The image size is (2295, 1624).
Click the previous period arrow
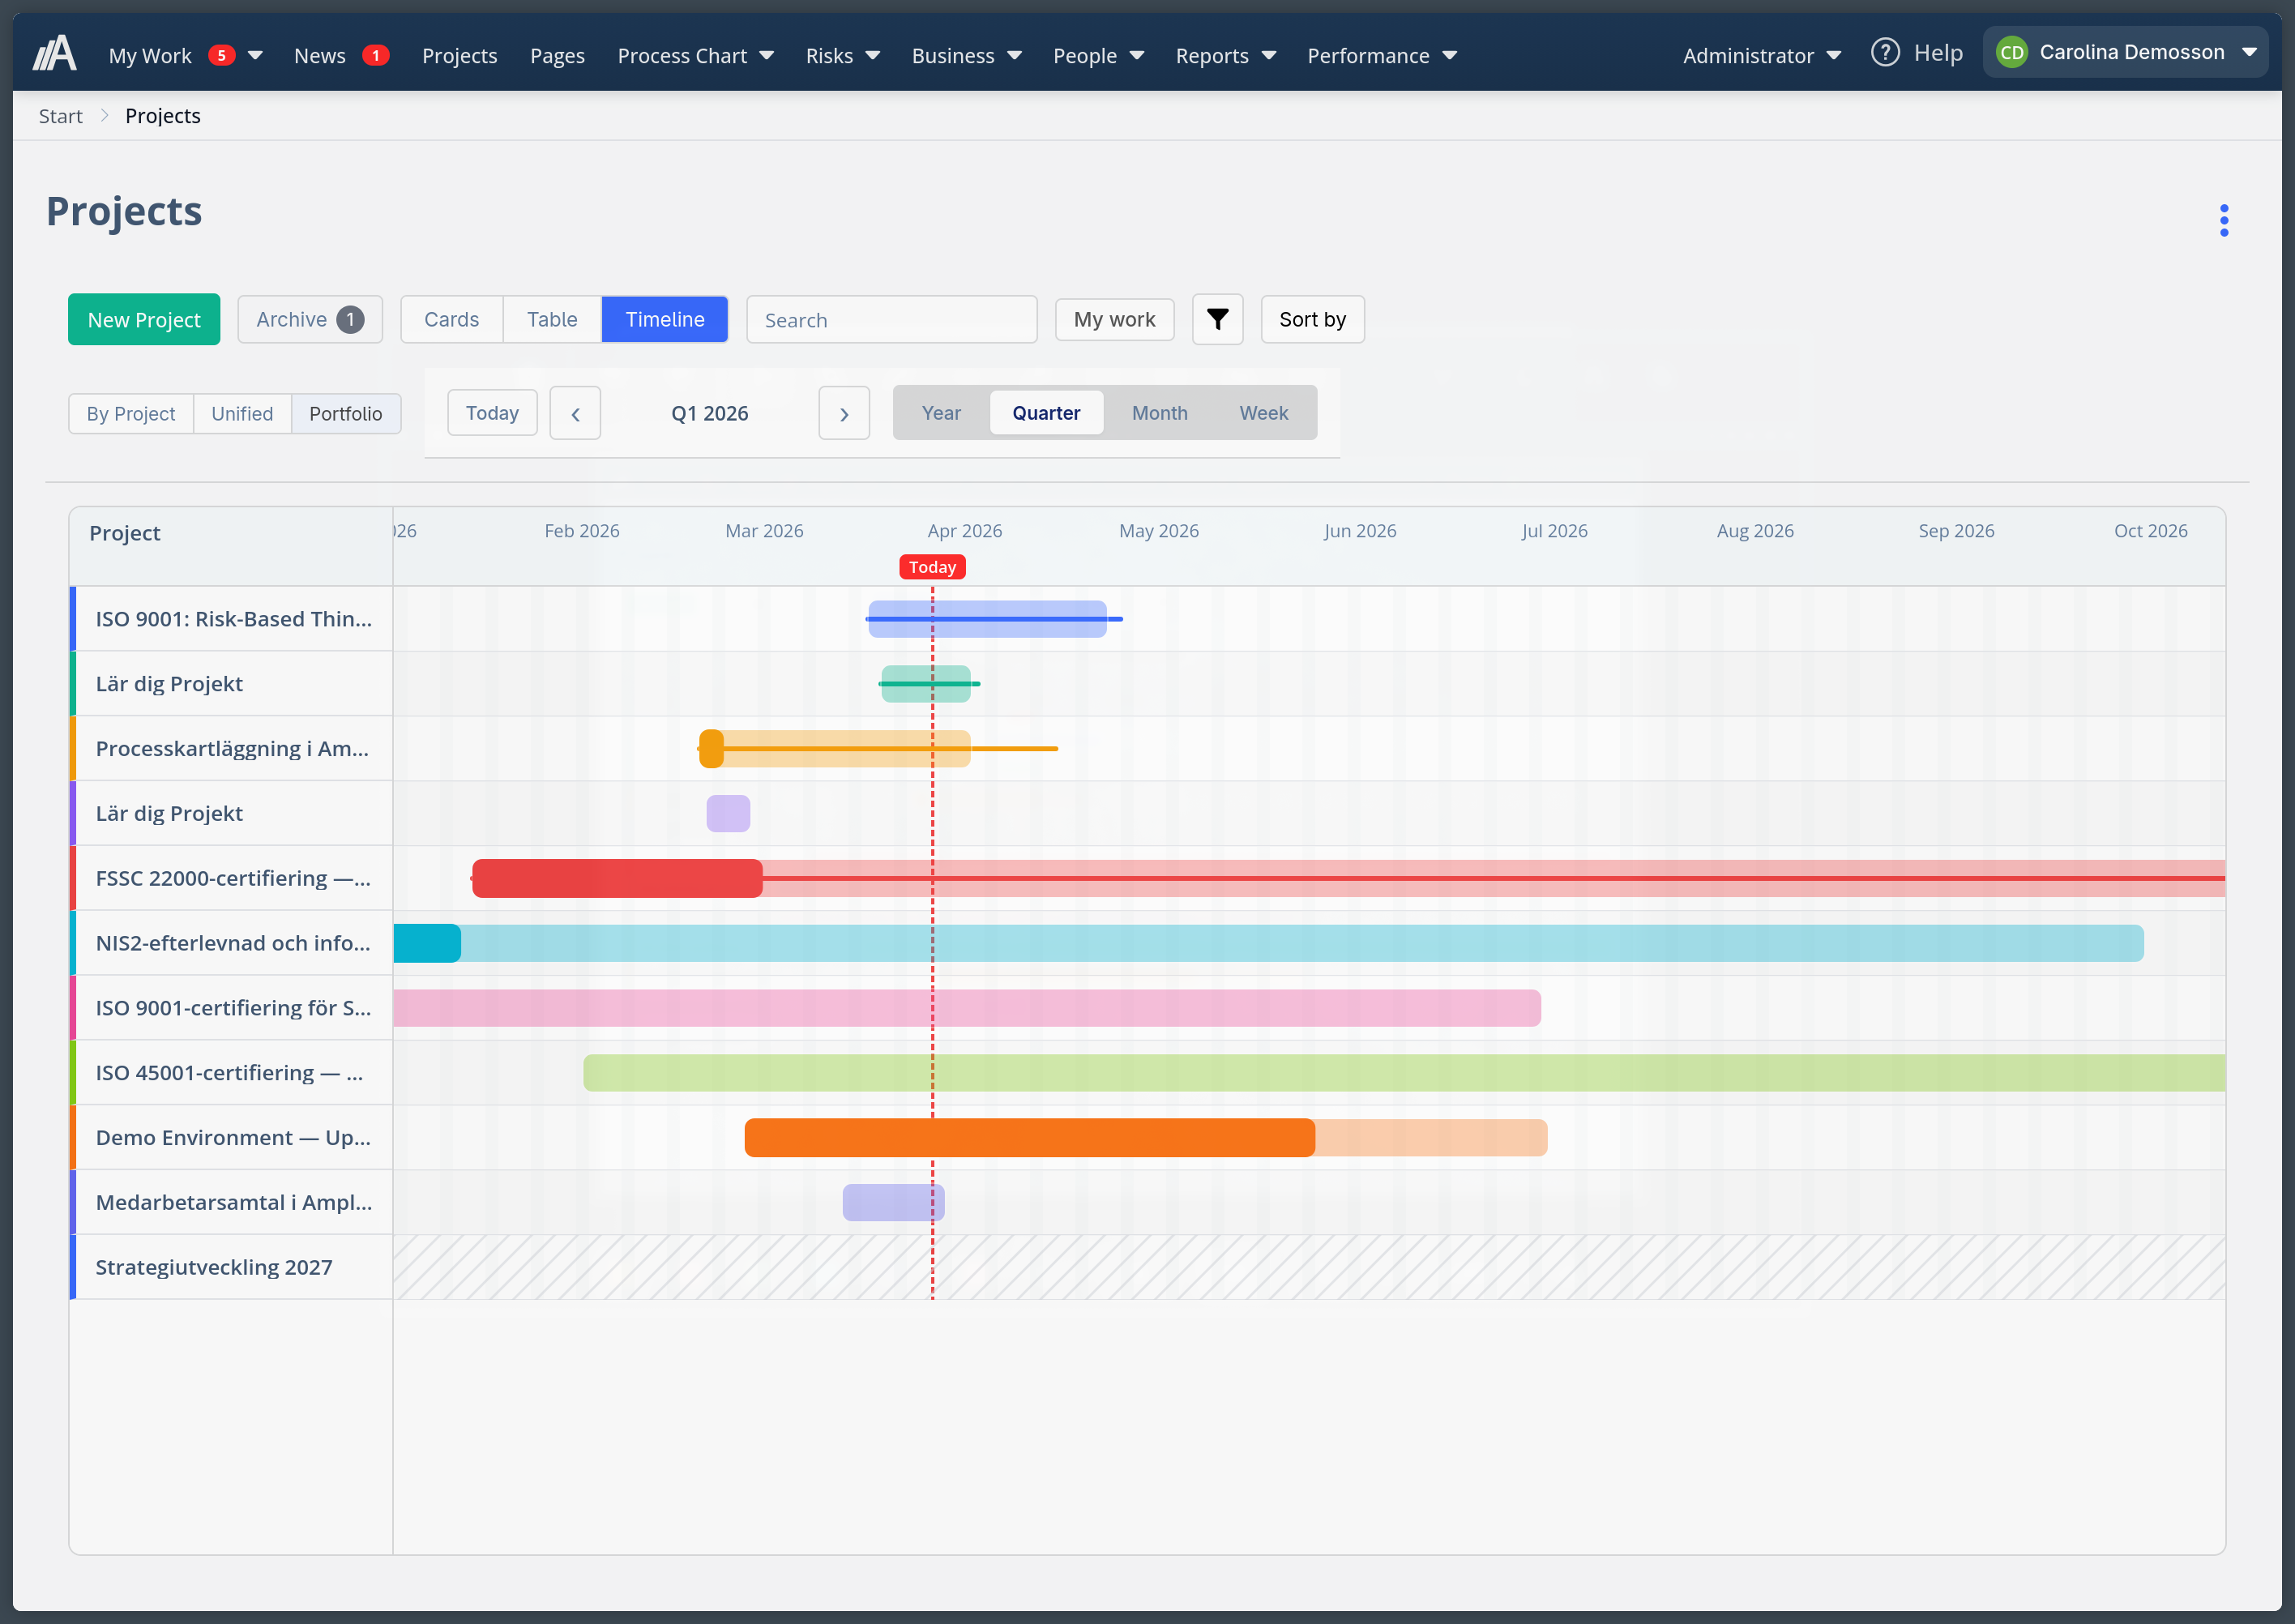(x=575, y=412)
